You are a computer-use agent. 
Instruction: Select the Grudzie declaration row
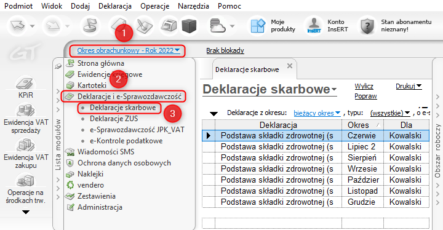pyautogui.click(x=316, y=202)
